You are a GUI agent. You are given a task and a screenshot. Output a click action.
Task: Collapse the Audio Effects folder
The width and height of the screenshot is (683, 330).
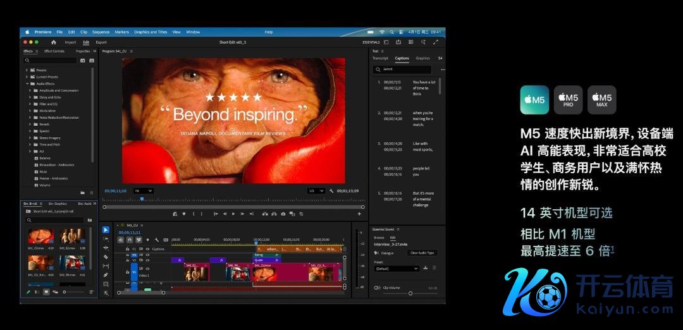[27, 83]
